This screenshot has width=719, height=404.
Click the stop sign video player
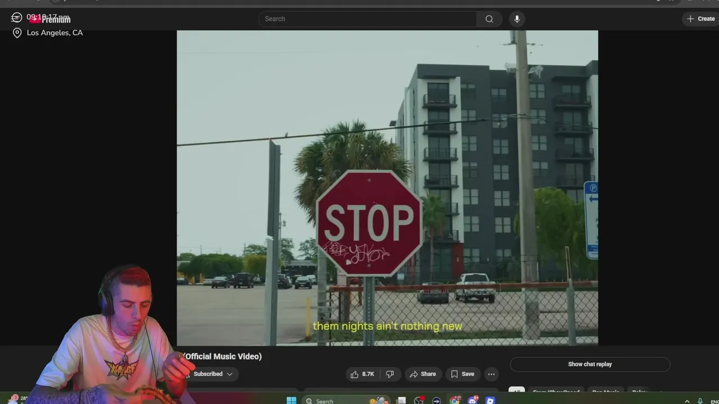pos(388,188)
